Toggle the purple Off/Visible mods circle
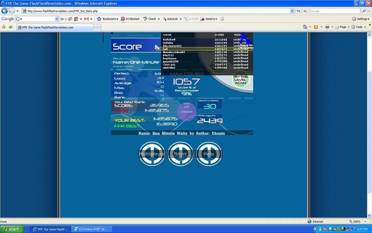Screen dimensions: 372x233 [186, 110]
